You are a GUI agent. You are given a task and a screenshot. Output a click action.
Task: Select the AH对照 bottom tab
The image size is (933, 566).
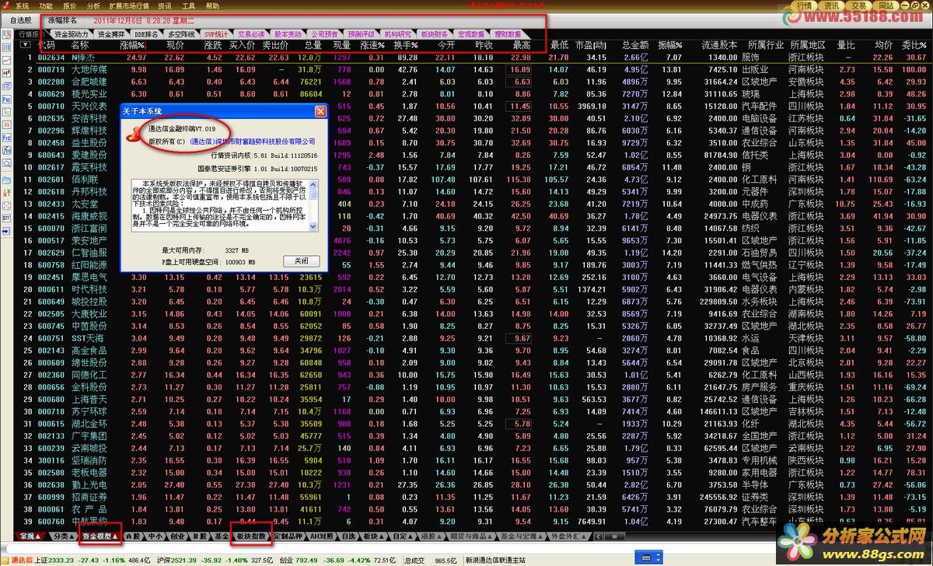coord(320,536)
